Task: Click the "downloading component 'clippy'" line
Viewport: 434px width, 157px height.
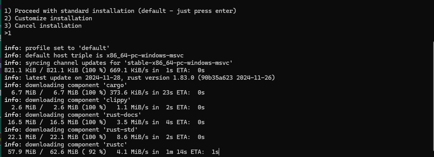Action: coord(68,100)
